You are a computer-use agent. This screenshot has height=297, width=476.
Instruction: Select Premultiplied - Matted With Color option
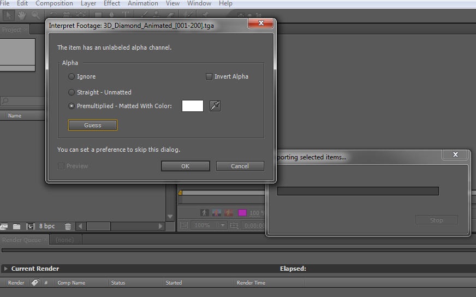tap(72, 106)
